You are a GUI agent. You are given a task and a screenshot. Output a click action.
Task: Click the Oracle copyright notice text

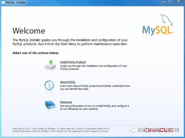point(61,130)
